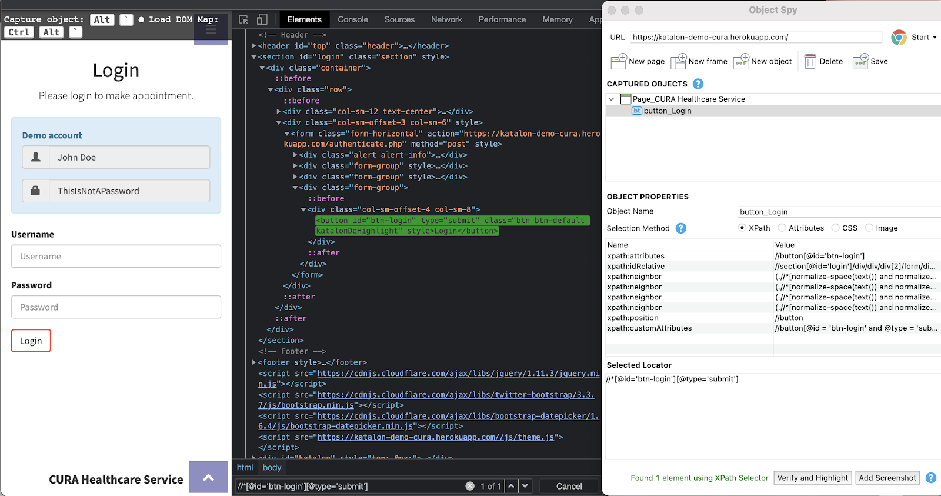Open the Network tab
The image size is (941, 496).
(x=446, y=19)
